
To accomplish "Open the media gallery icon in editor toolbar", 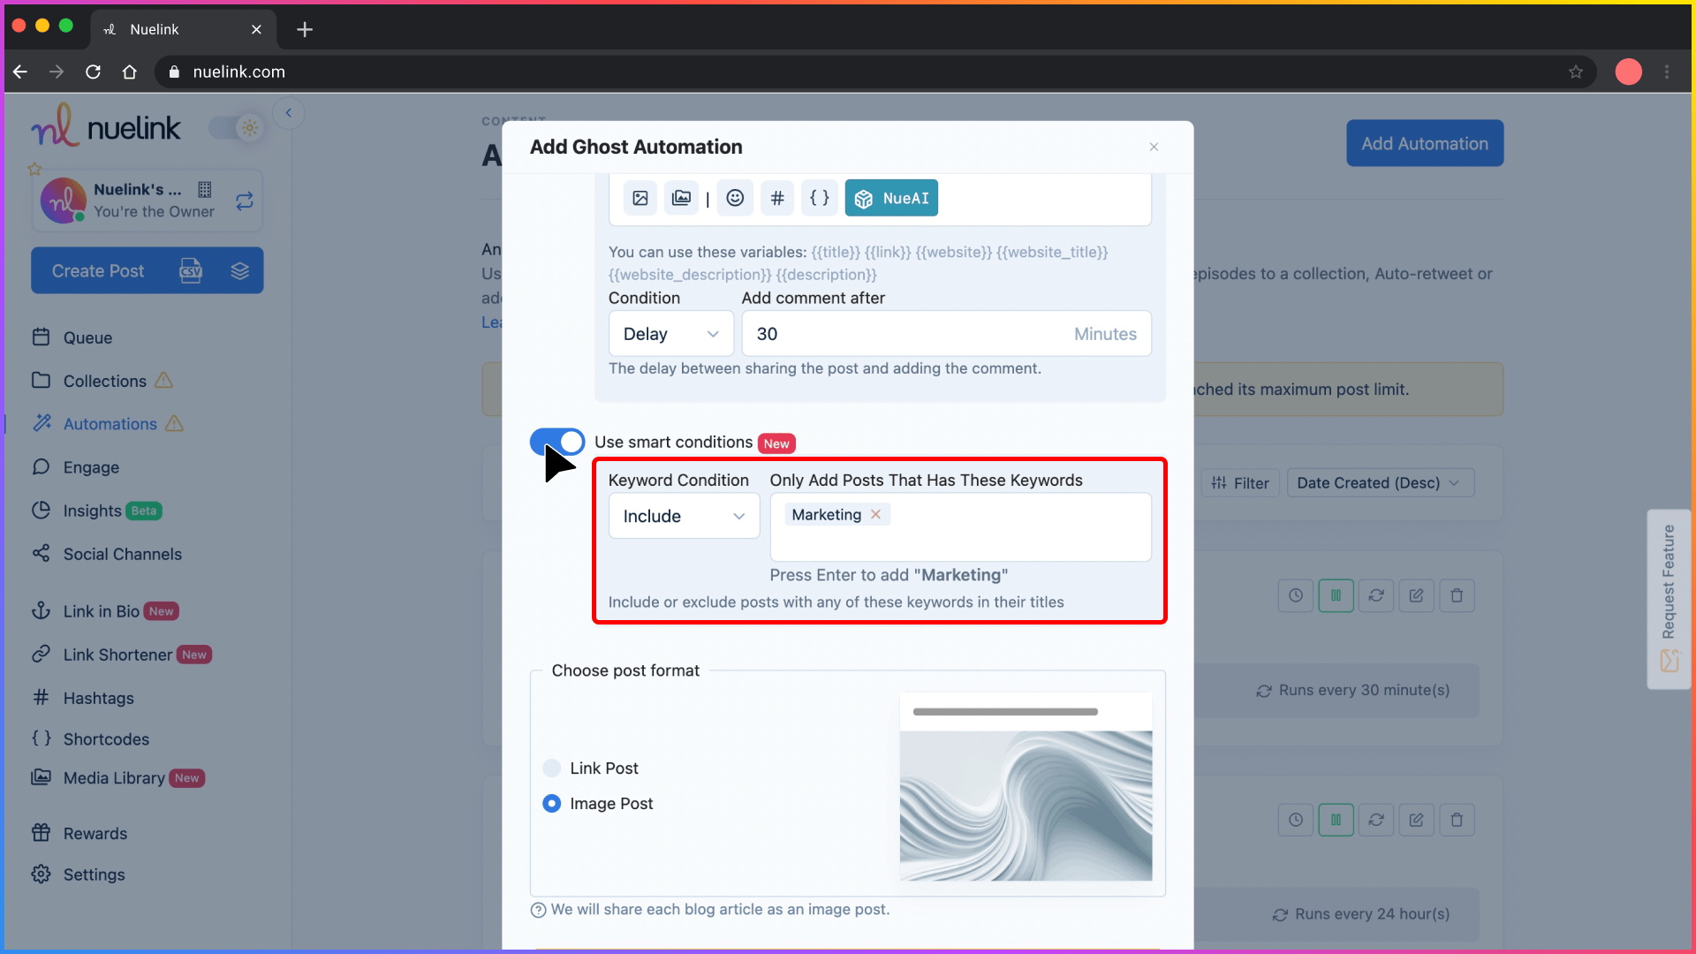I will [x=681, y=198].
